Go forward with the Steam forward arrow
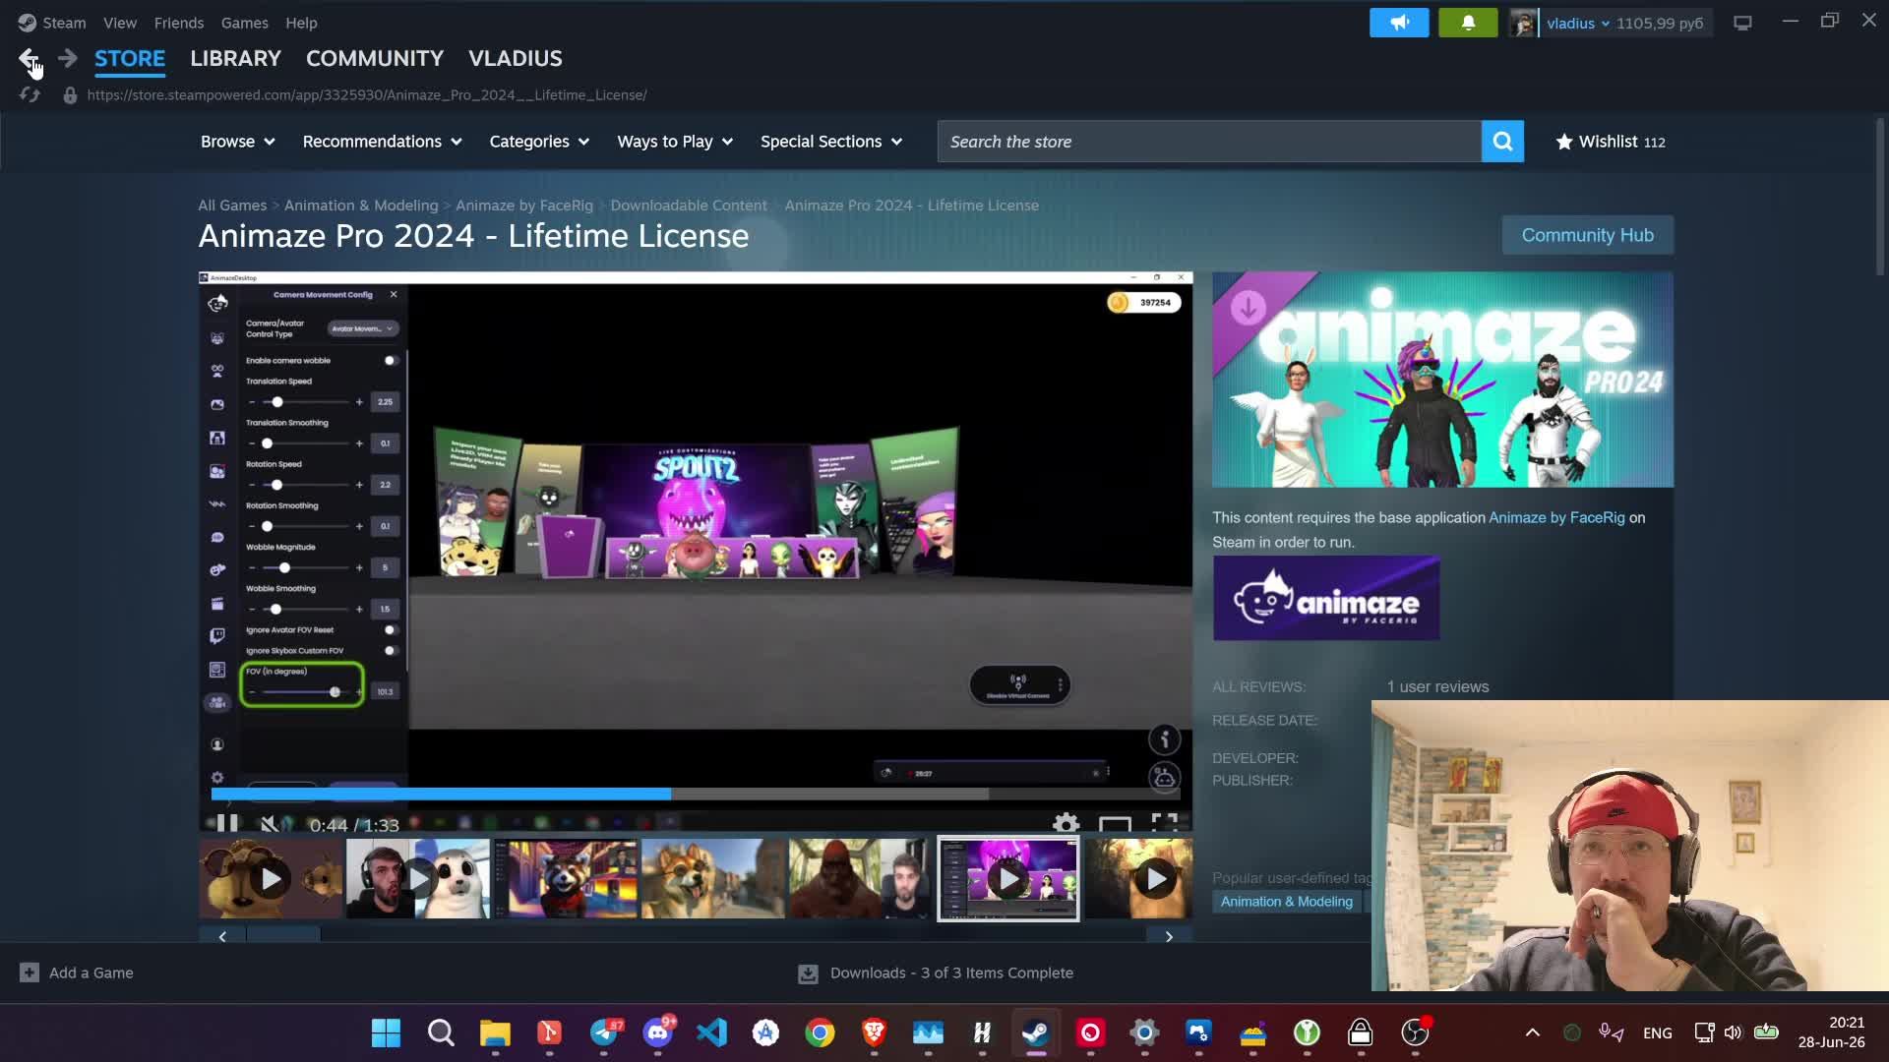Viewport: 1889px width, 1062px height. pyautogui.click(x=67, y=59)
